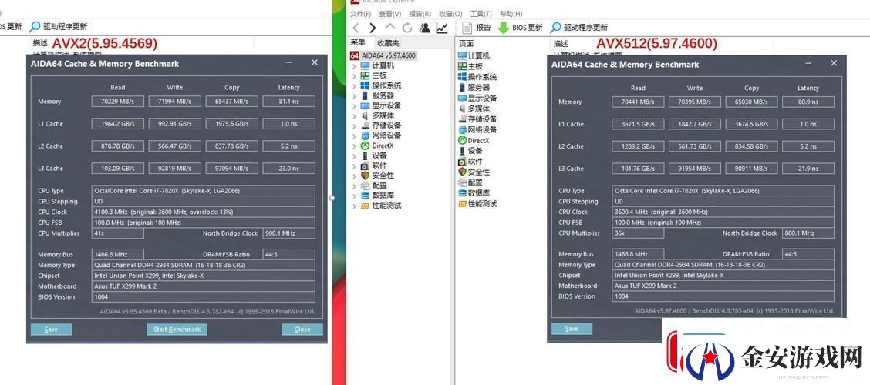Screen dimensions: 870x385
Task: Expand the 服务器 node in the menu tree
Action: [x=355, y=95]
